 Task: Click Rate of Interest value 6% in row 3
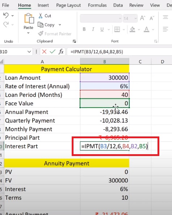105,86
